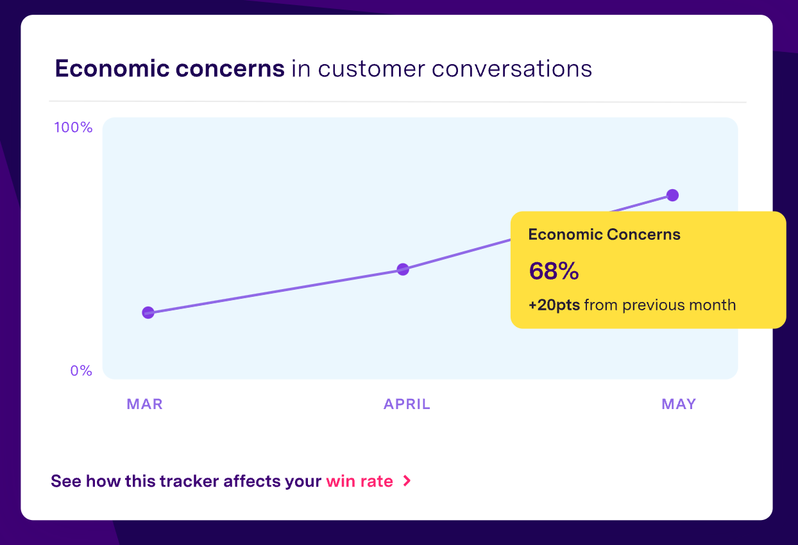
Task: Click the pink chevron arrow after win rate
Action: [x=406, y=481]
